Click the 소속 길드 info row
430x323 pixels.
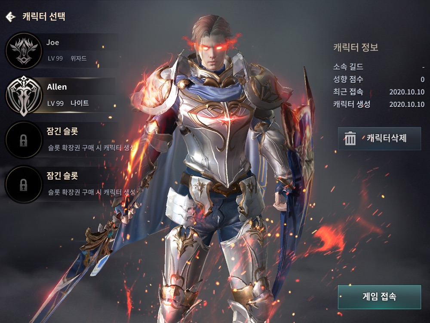click(379, 67)
